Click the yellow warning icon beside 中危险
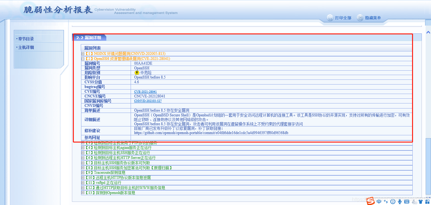 137,73
